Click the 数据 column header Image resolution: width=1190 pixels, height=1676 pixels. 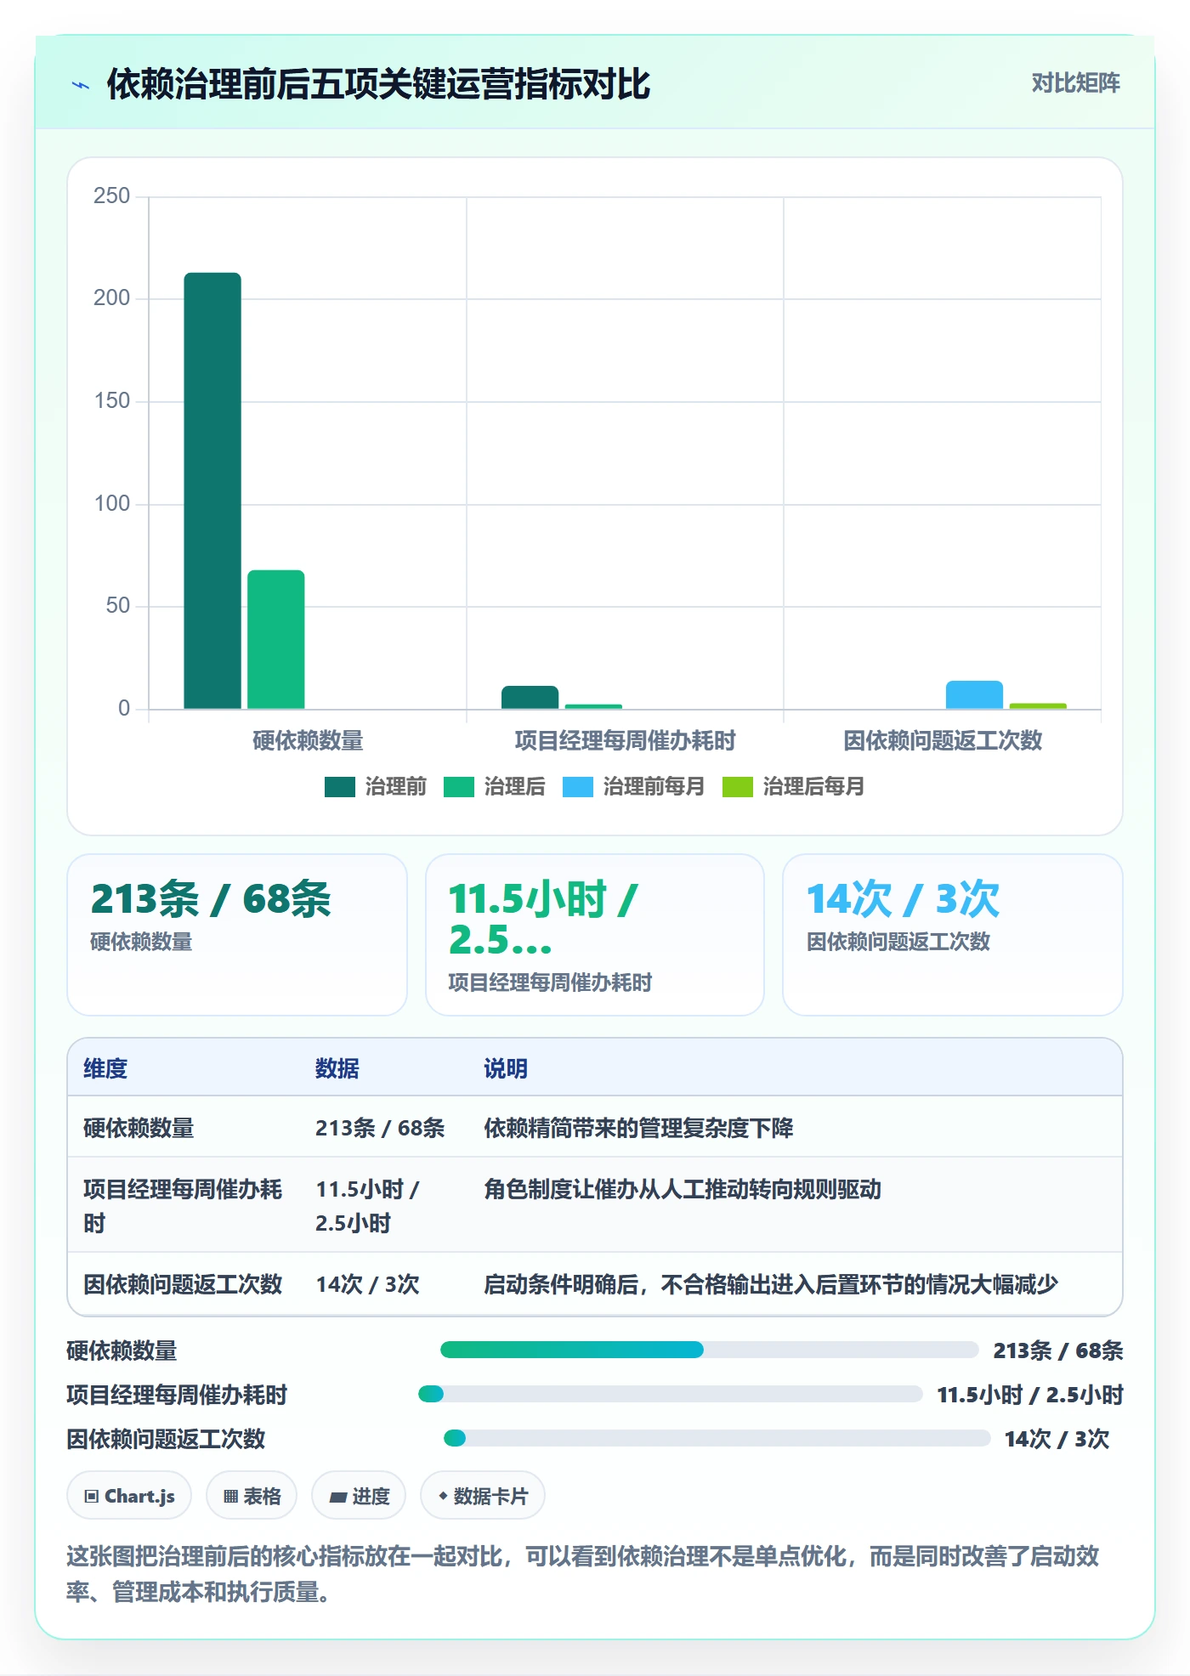[x=337, y=1068]
